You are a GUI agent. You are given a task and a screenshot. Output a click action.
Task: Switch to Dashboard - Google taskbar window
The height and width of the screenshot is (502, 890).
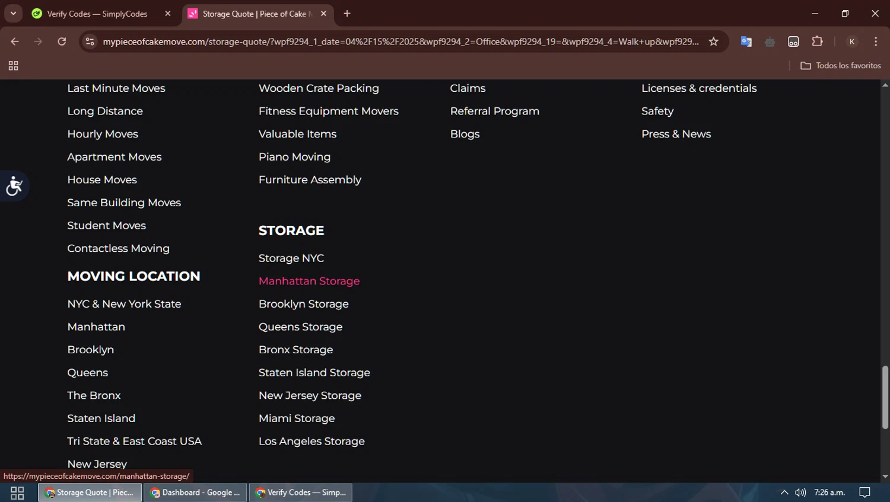[x=195, y=493]
